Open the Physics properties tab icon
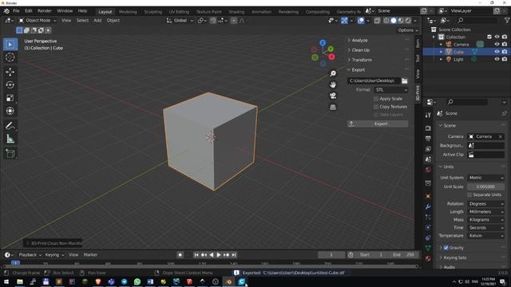Viewport: 511px width, 287px height. tap(428, 227)
